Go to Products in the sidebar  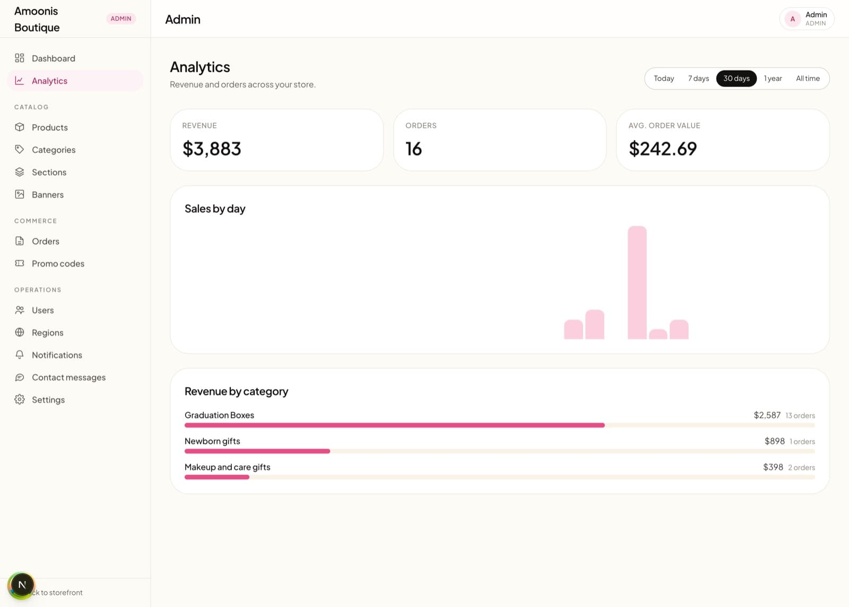coord(75,127)
